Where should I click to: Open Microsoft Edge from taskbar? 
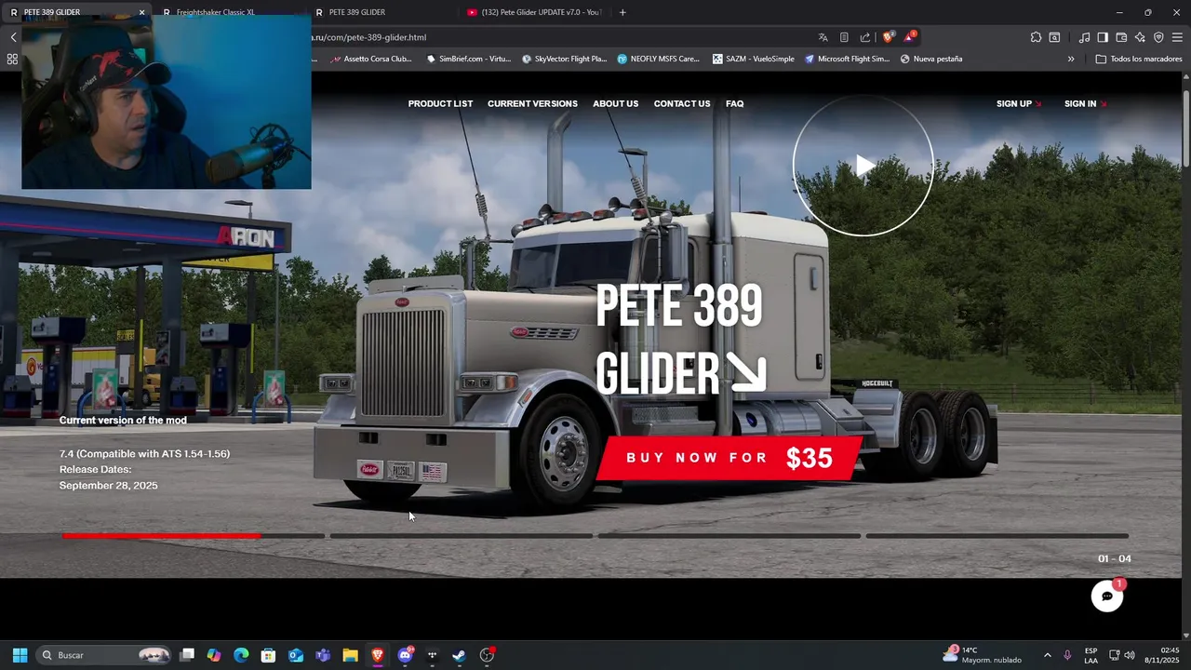[x=241, y=655]
